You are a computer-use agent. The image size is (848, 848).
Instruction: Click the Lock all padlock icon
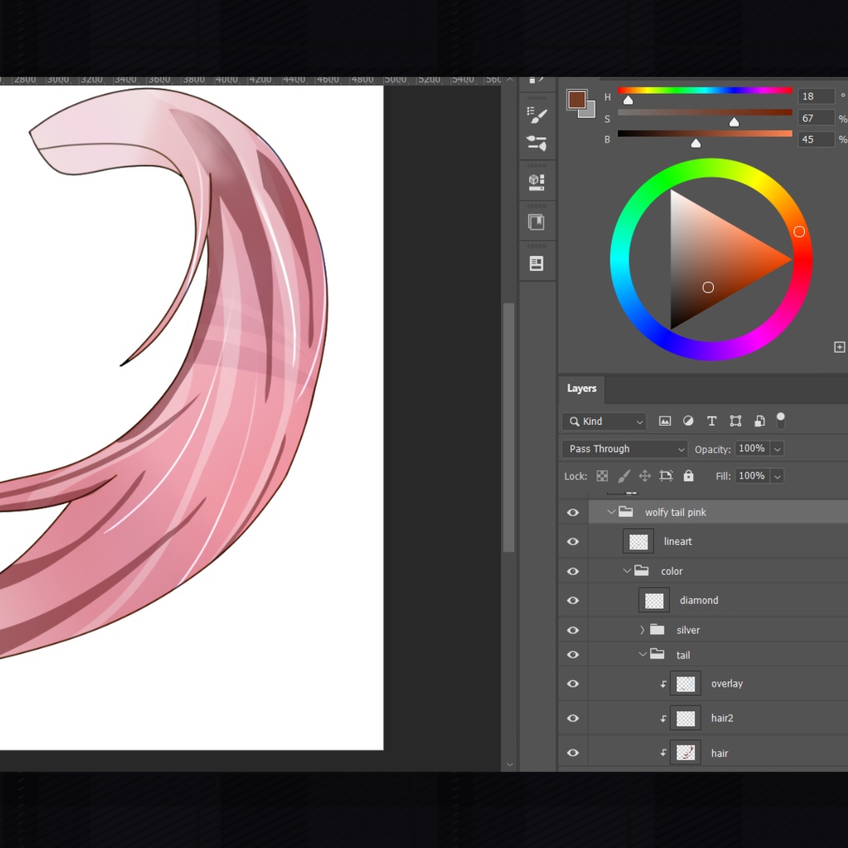click(688, 475)
